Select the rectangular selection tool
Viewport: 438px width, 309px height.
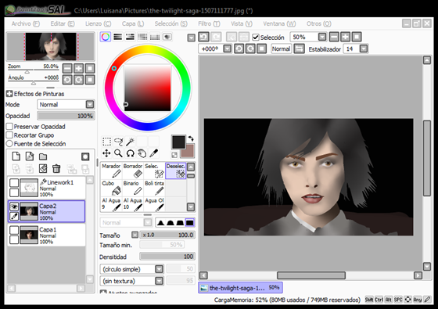click(106, 142)
